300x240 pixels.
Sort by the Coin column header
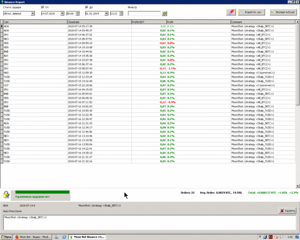click(35, 22)
